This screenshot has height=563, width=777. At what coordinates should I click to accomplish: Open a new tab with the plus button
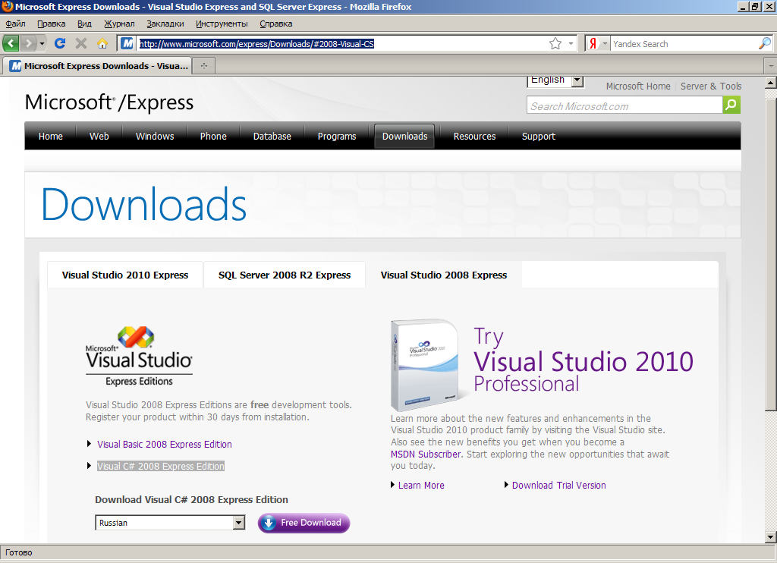(203, 65)
